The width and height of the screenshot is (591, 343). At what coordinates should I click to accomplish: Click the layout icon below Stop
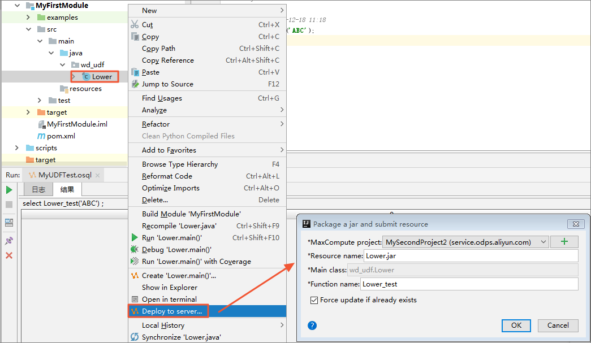point(9,223)
